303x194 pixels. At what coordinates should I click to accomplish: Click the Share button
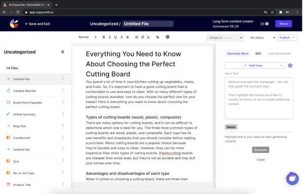click(283, 24)
